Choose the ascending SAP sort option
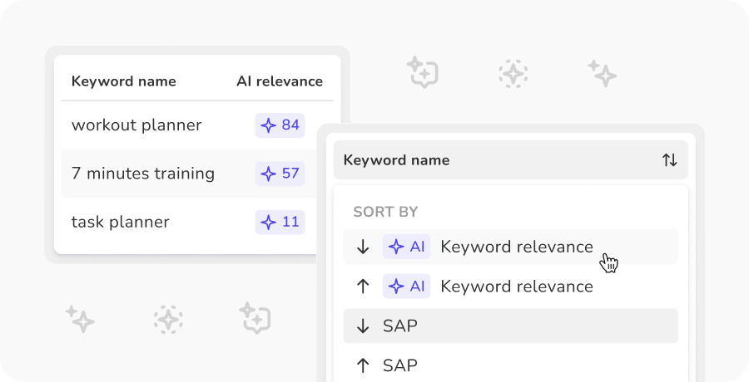The height and width of the screenshot is (382, 749). pyautogui.click(x=510, y=365)
